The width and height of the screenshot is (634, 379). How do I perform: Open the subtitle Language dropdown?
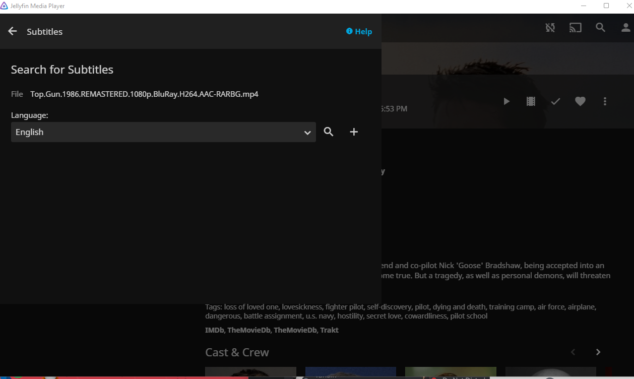[163, 132]
